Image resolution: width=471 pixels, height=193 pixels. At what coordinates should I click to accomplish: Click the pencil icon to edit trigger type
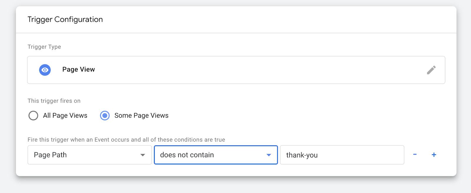tap(431, 70)
